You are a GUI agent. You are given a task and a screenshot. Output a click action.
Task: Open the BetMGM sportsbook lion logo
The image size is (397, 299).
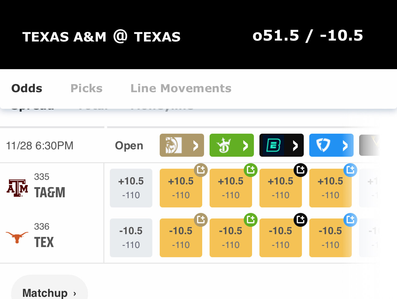click(174, 145)
